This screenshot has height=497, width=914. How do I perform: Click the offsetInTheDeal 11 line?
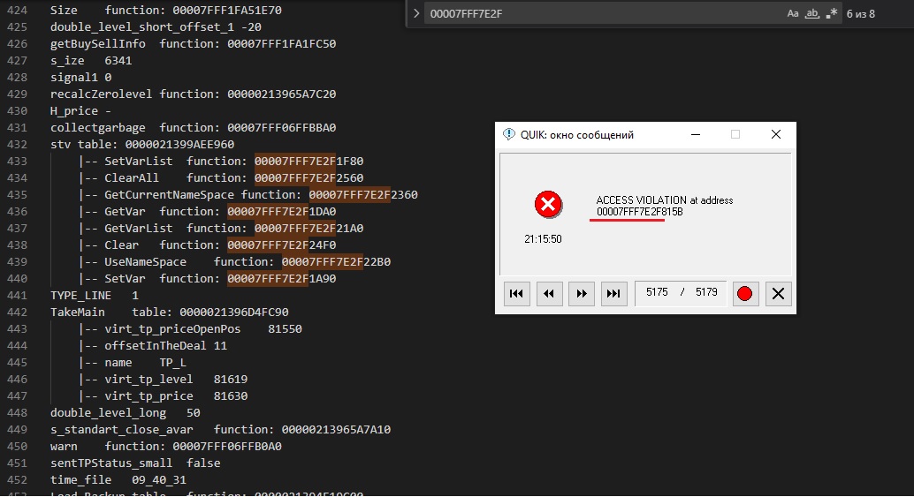tap(153, 346)
